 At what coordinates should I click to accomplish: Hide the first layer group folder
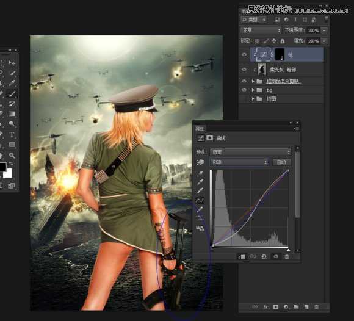tap(244, 81)
